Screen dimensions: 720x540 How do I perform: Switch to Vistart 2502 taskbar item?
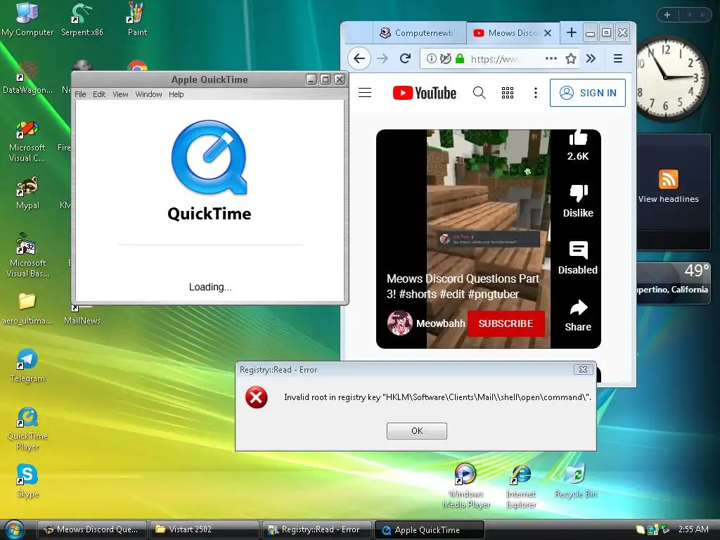[205, 529]
